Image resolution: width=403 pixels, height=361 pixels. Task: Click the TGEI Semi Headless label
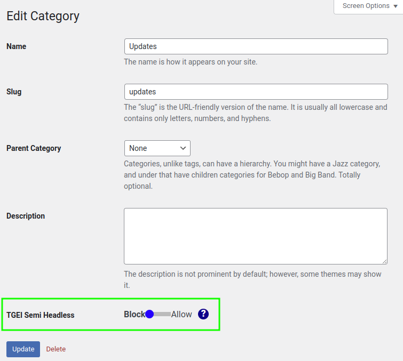41,315
